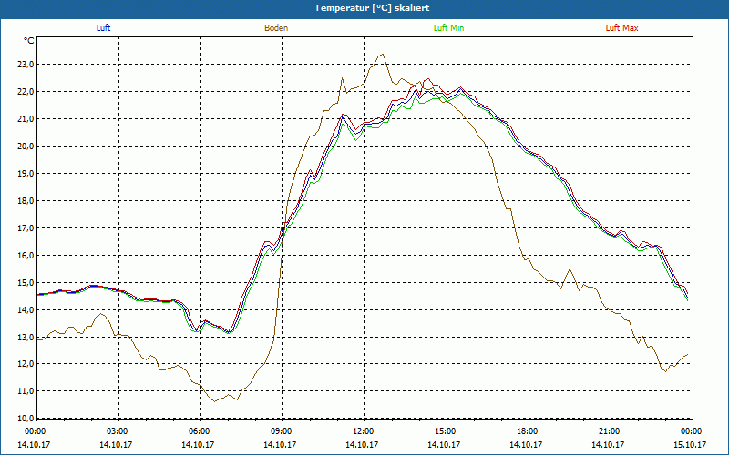Click the 15.10.17 date label
The image size is (729, 455).
pos(690,445)
